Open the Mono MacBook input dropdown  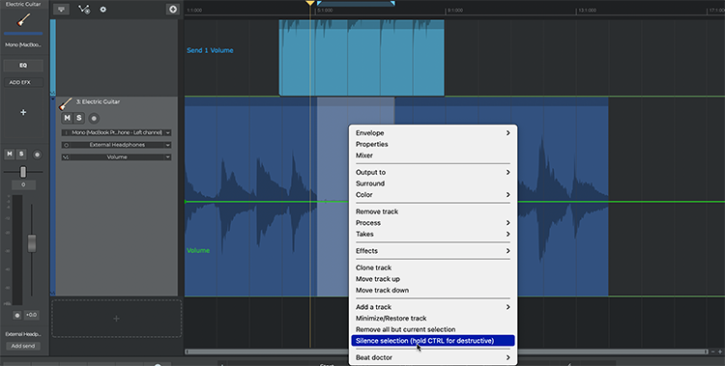(x=116, y=132)
